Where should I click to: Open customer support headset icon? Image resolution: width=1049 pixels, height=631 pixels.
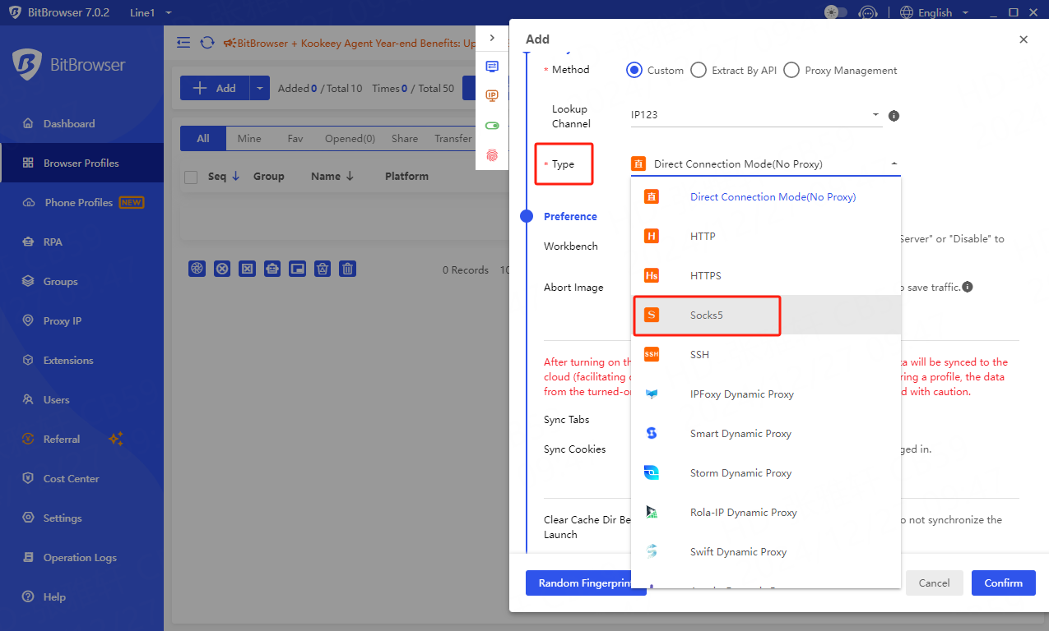(x=867, y=12)
